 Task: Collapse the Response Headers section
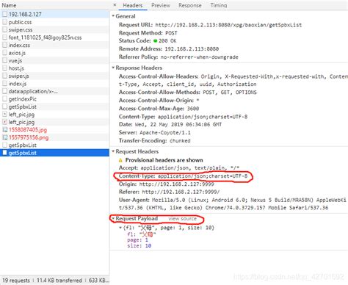click(x=113, y=68)
